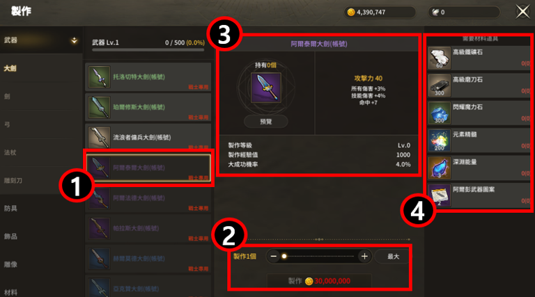Switch to the 劍 weapon type
Screen dimensions: 535x297
7,97
